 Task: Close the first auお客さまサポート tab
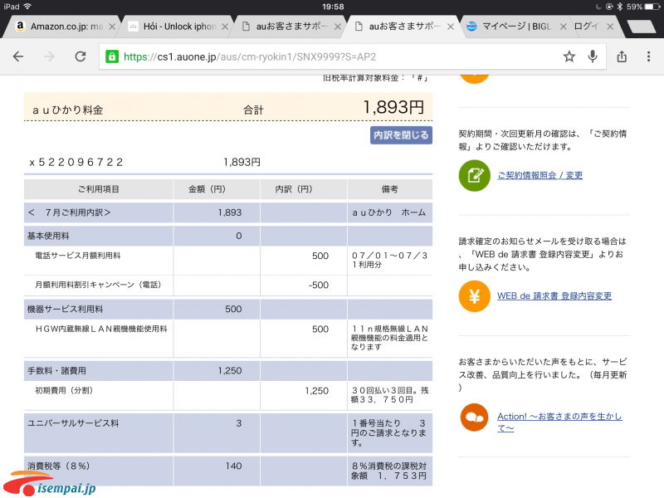338,27
